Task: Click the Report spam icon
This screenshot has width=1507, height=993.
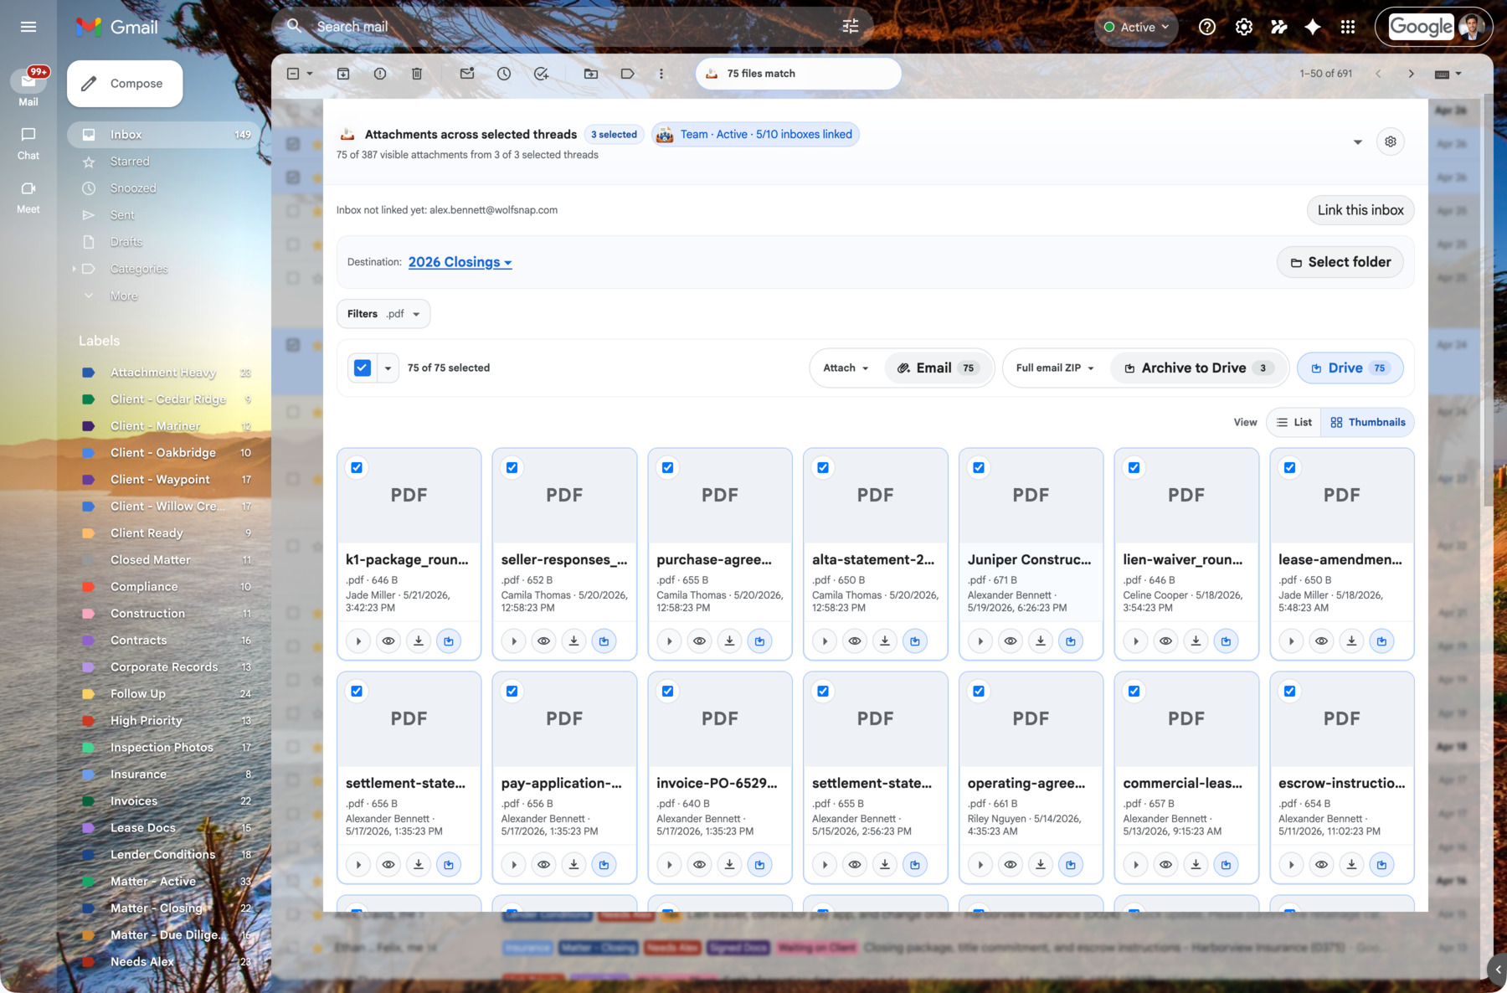Action: pyautogui.click(x=380, y=74)
